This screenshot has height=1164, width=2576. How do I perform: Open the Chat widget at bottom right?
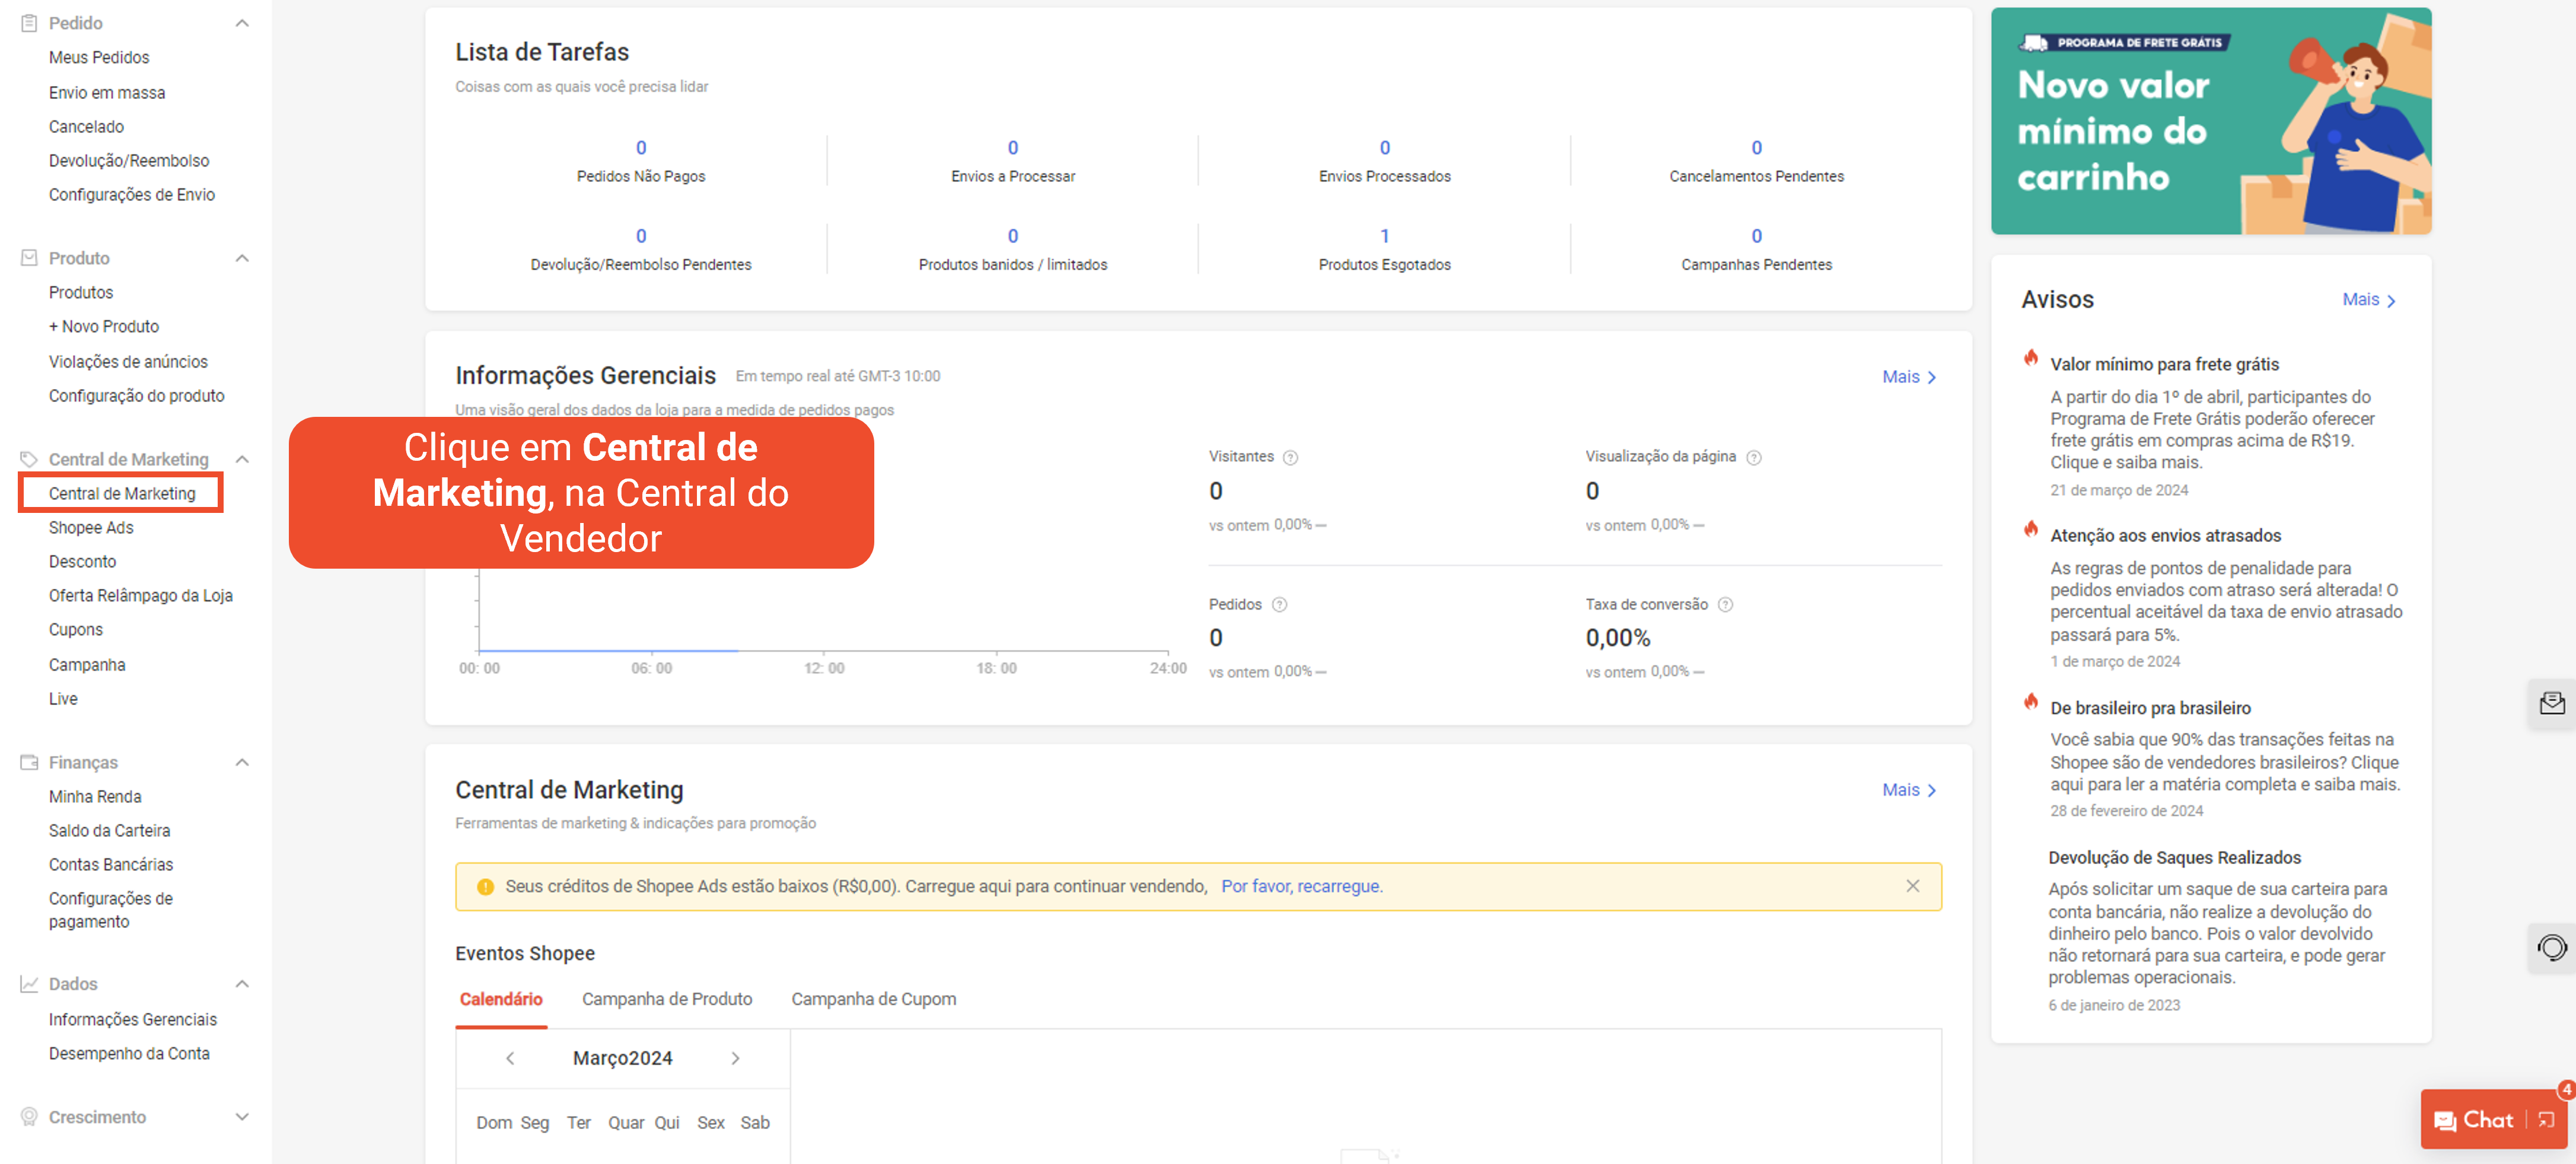(x=2487, y=1120)
